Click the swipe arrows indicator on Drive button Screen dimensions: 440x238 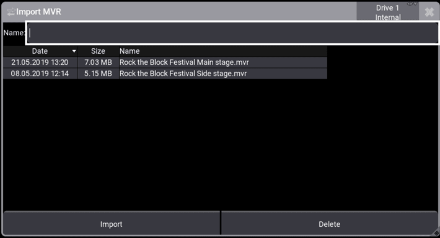412,4
